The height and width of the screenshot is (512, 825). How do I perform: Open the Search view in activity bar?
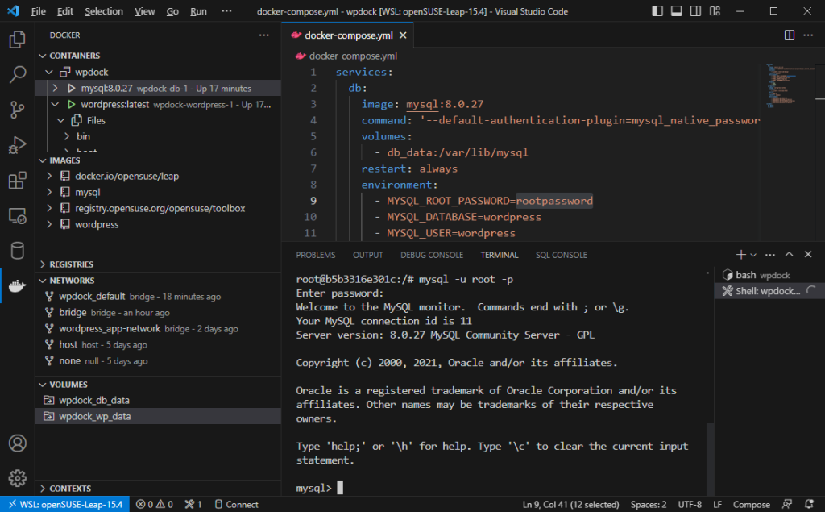[x=18, y=74]
